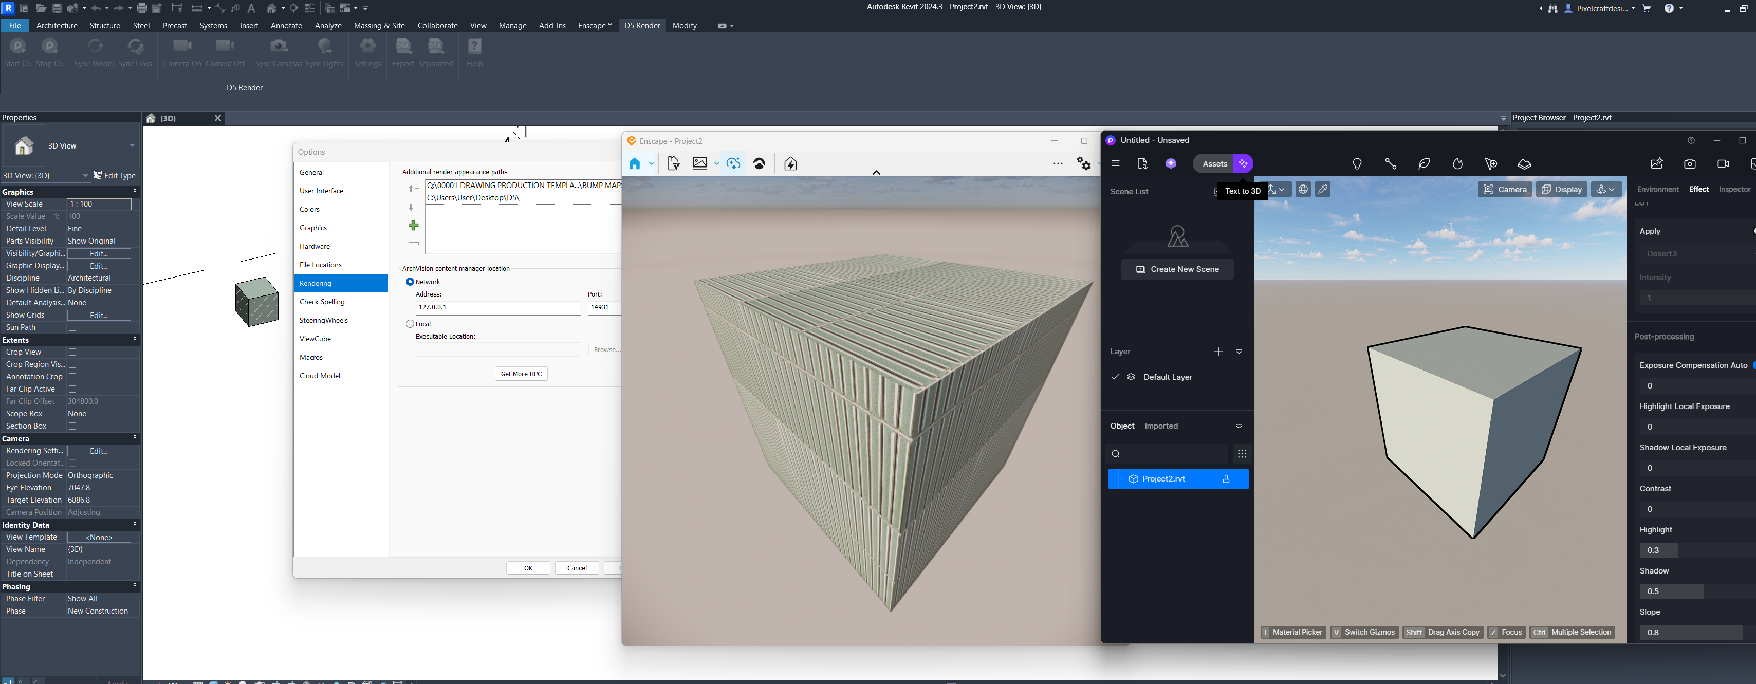
Task: Open the 3D View type dropdown
Action: tap(132, 145)
